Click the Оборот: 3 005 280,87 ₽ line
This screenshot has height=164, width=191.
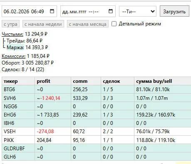27,63
